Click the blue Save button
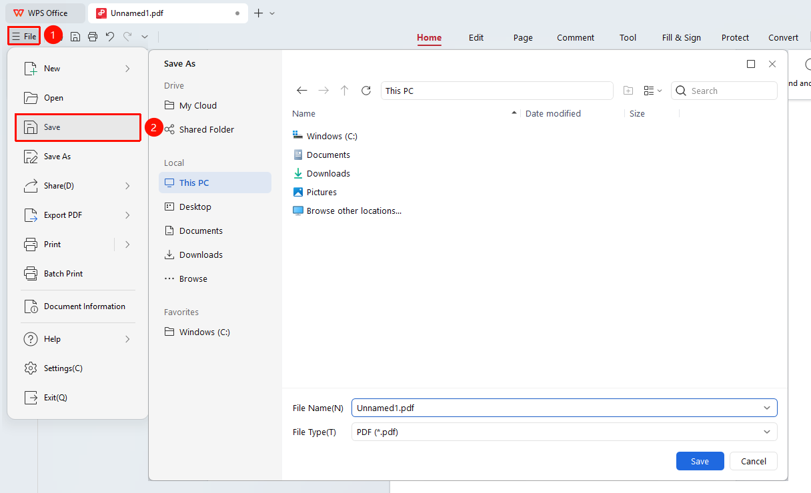Image resolution: width=811 pixels, height=493 pixels. [x=700, y=461]
